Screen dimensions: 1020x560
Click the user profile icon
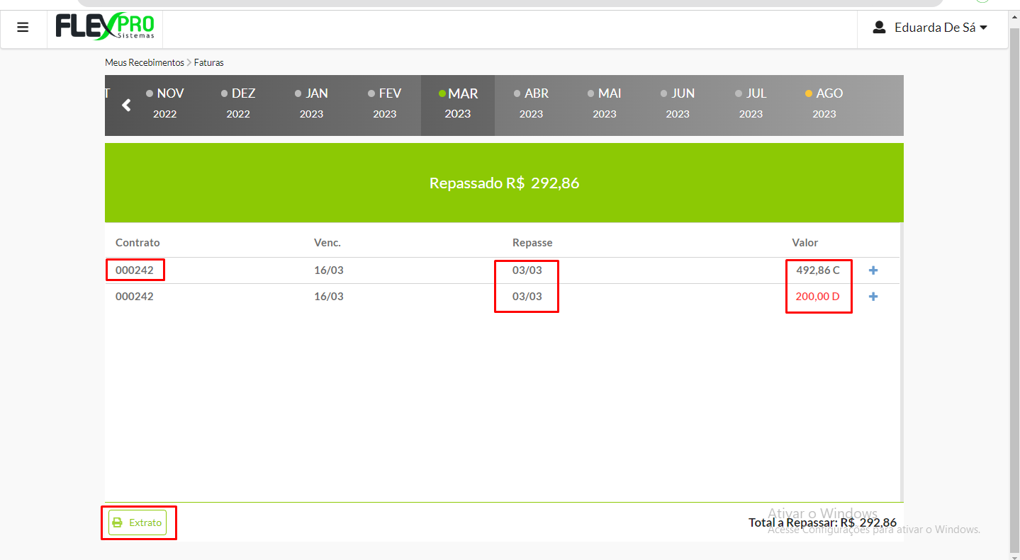[x=879, y=28]
